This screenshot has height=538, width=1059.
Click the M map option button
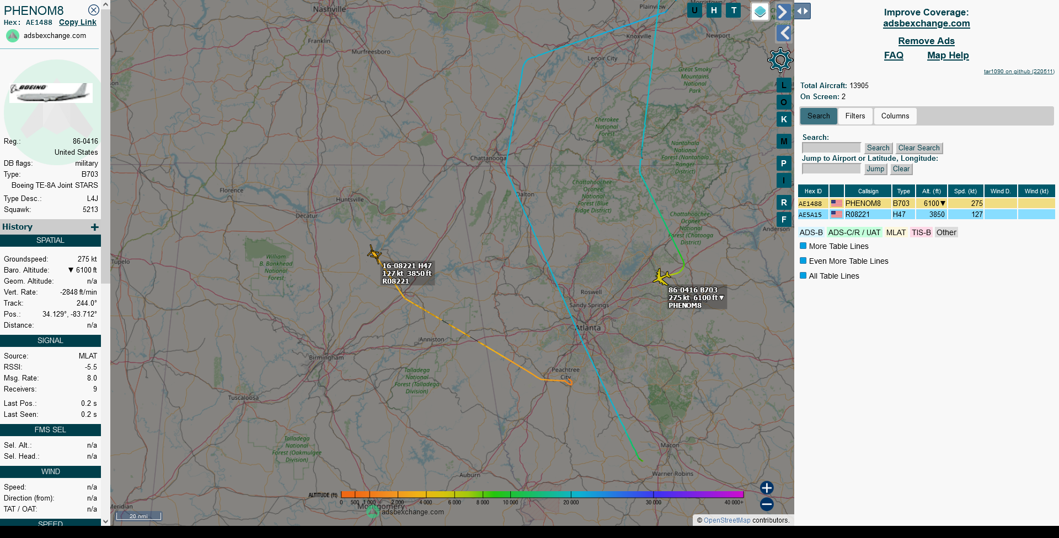[x=784, y=142]
